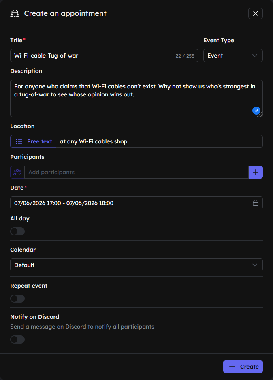
Task: Switch location mode via Free text button
Action: [33, 141]
